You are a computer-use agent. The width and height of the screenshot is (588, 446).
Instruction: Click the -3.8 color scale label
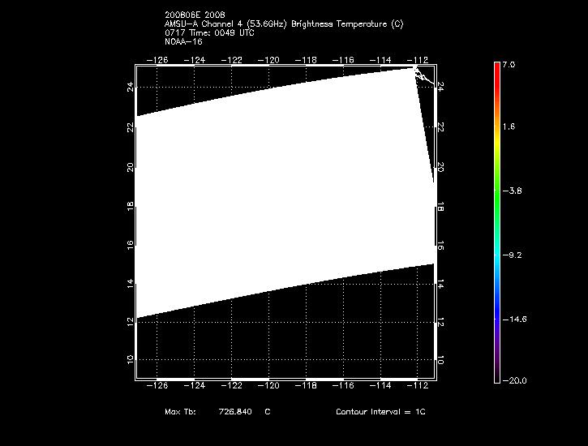pos(513,191)
